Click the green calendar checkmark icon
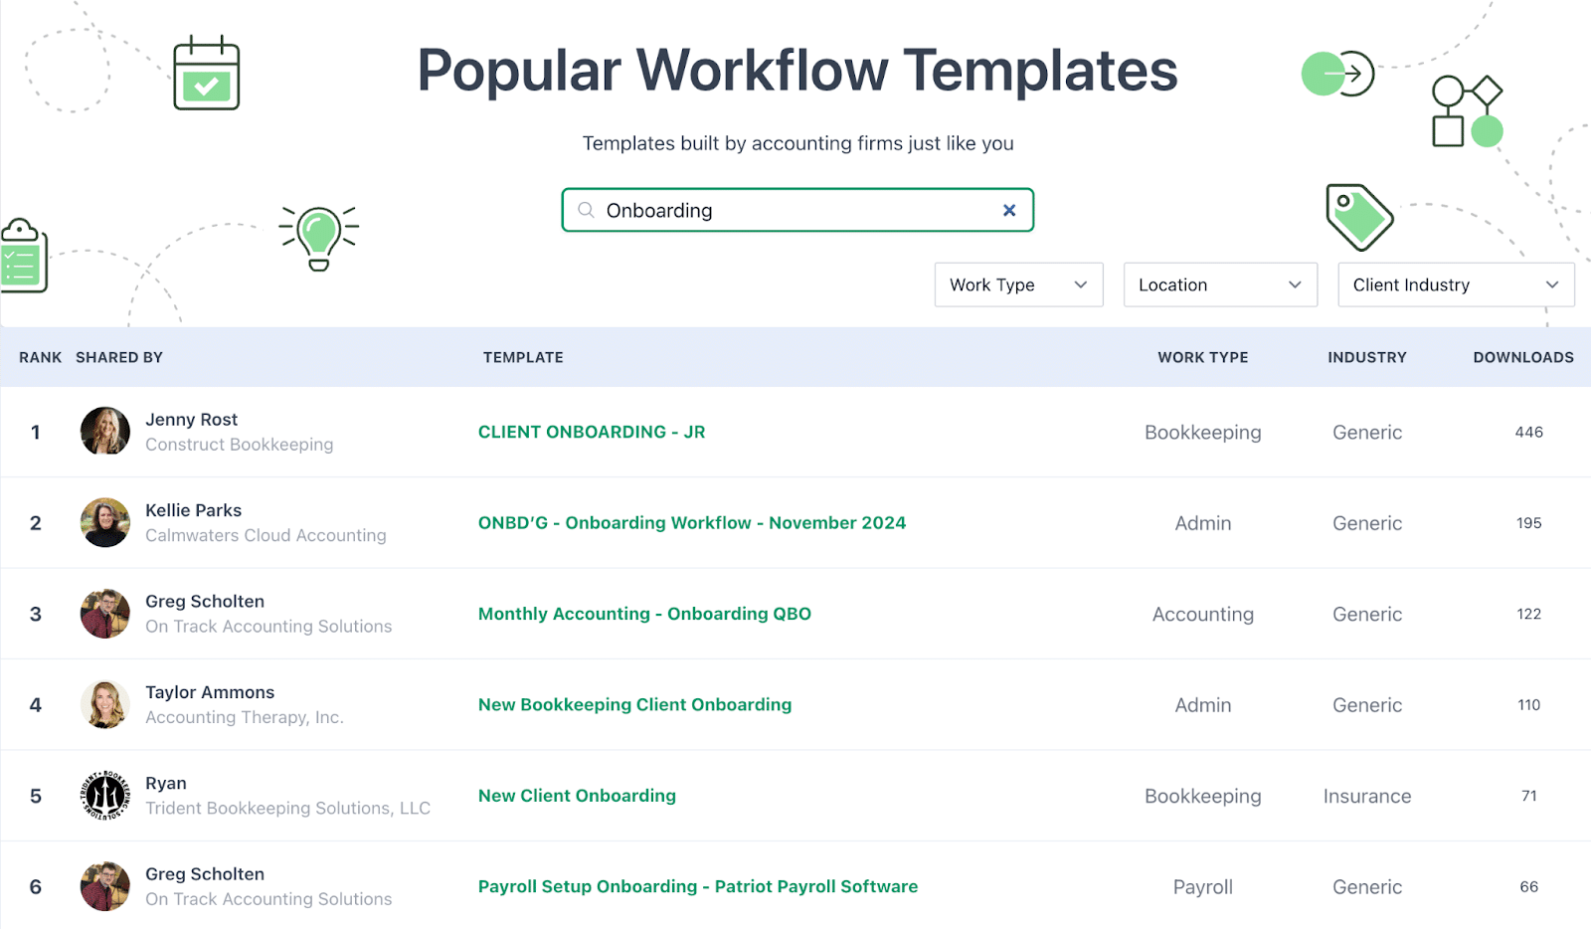 pyautogui.click(x=207, y=73)
